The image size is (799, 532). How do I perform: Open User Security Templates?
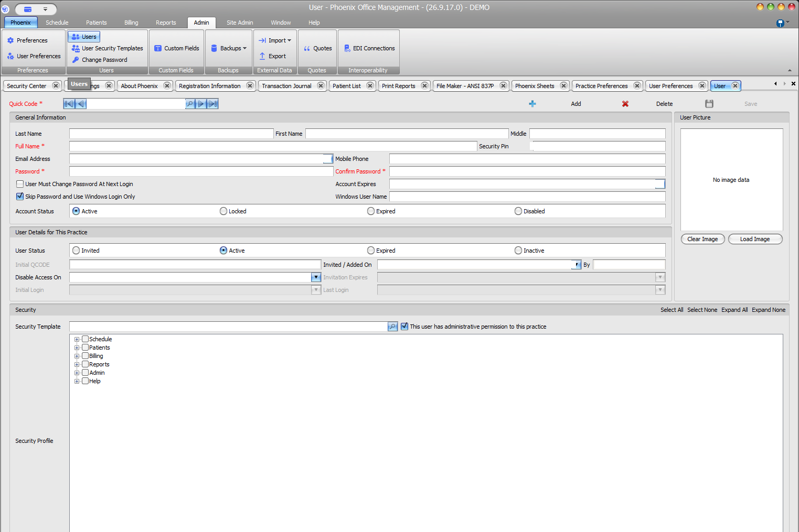[107, 48]
